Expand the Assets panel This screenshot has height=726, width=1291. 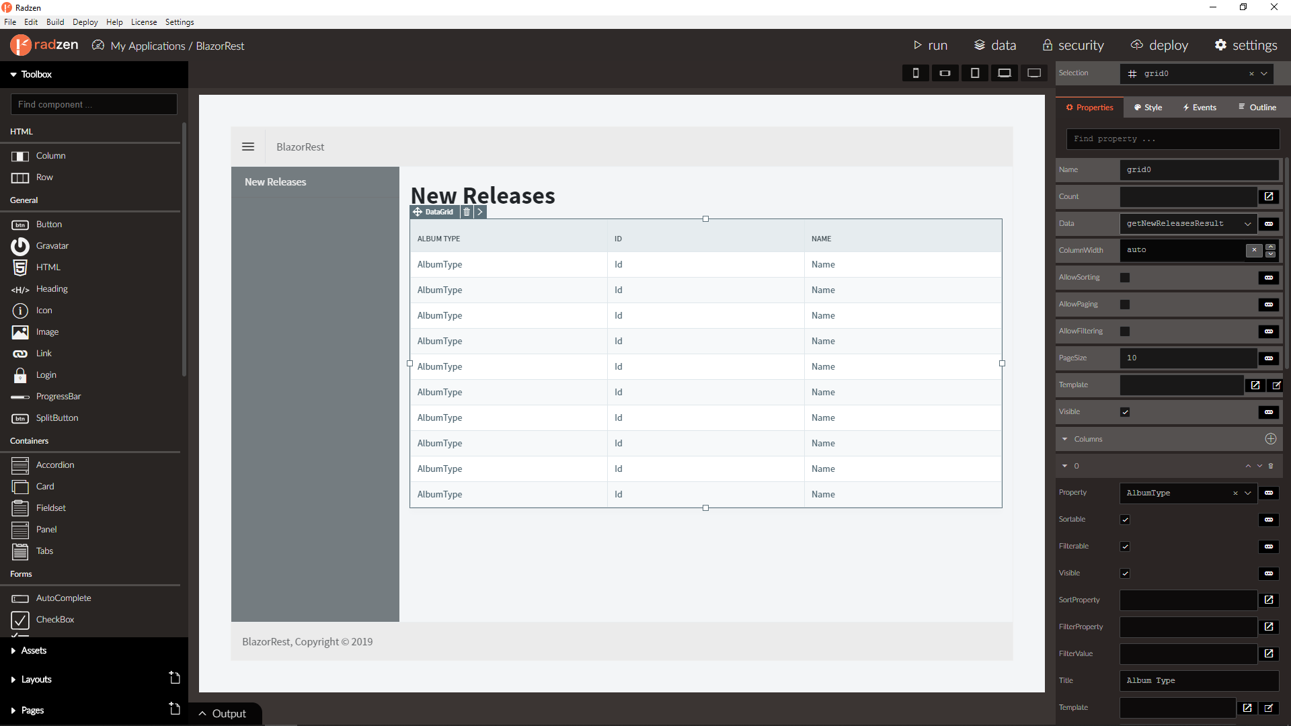[13, 651]
